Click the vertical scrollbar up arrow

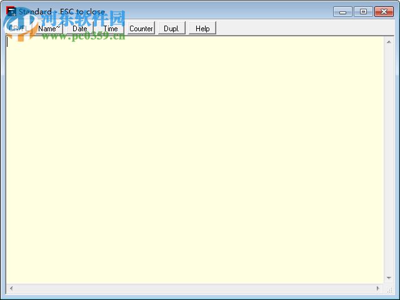pyautogui.click(x=389, y=42)
